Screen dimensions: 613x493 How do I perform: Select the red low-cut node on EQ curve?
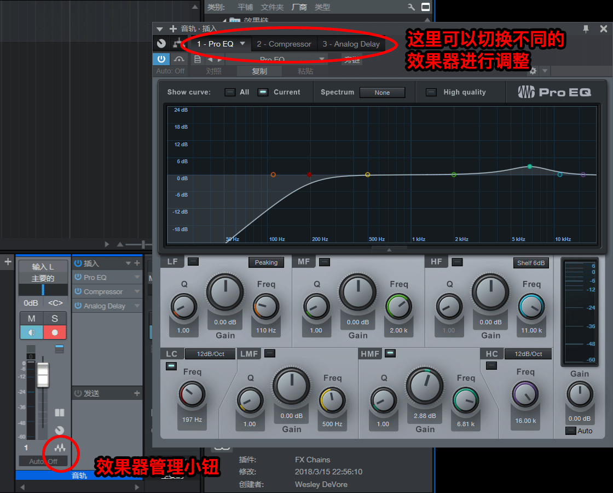(309, 175)
